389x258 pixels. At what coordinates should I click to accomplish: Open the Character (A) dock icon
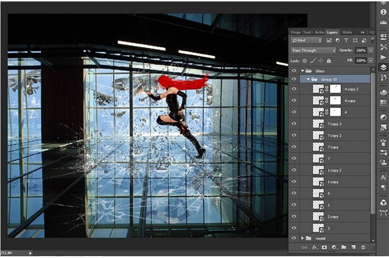coord(383,177)
